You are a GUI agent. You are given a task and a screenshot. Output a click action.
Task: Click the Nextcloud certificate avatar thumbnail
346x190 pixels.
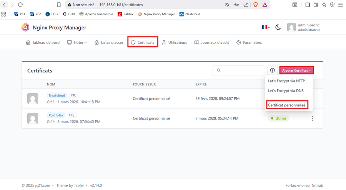33,98
